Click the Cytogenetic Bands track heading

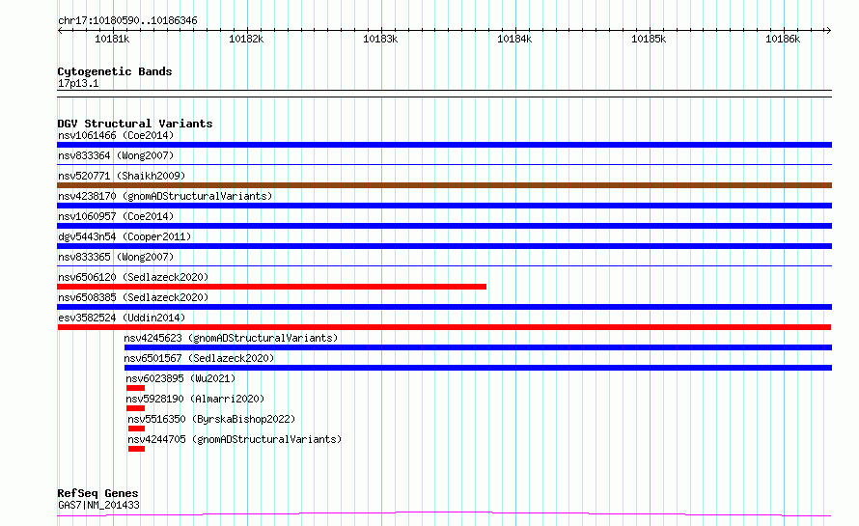[x=115, y=71]
